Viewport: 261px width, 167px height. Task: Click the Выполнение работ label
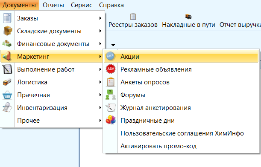[x=46, y=69]
